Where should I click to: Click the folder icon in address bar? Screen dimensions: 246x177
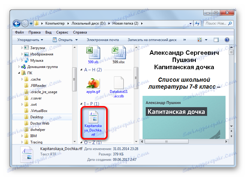pyautogui.click(x=37, y=23)
